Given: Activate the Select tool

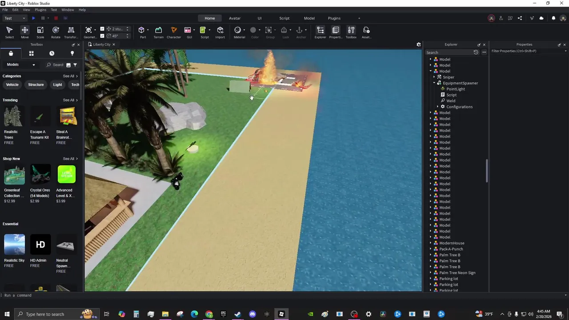Looking at the screenshot, I should (9, 32).
